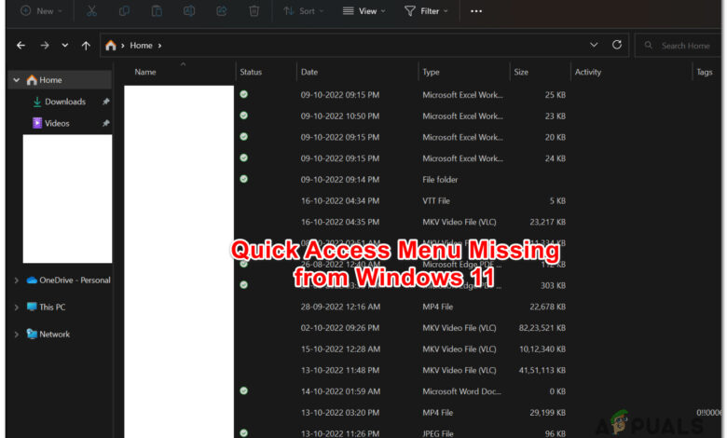Click the pin icon beside Downloads
The width and height of the screenshot is (727, 438).
[106, 102]
